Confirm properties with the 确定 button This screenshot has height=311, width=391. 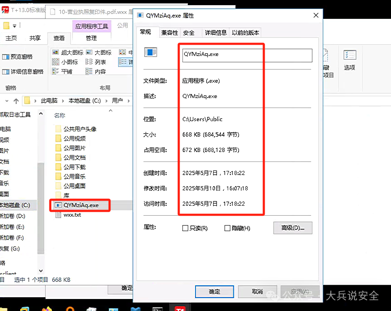click(x=214, y=291)
